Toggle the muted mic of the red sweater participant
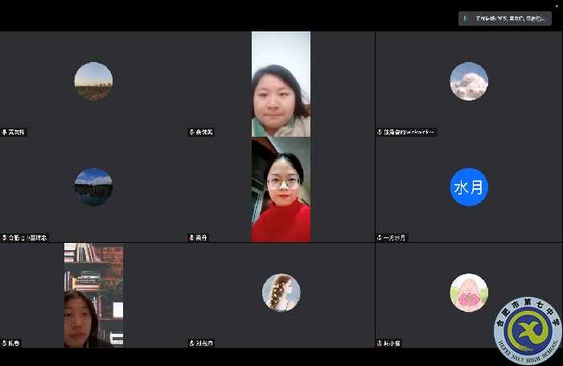 [x=191, y=238]
